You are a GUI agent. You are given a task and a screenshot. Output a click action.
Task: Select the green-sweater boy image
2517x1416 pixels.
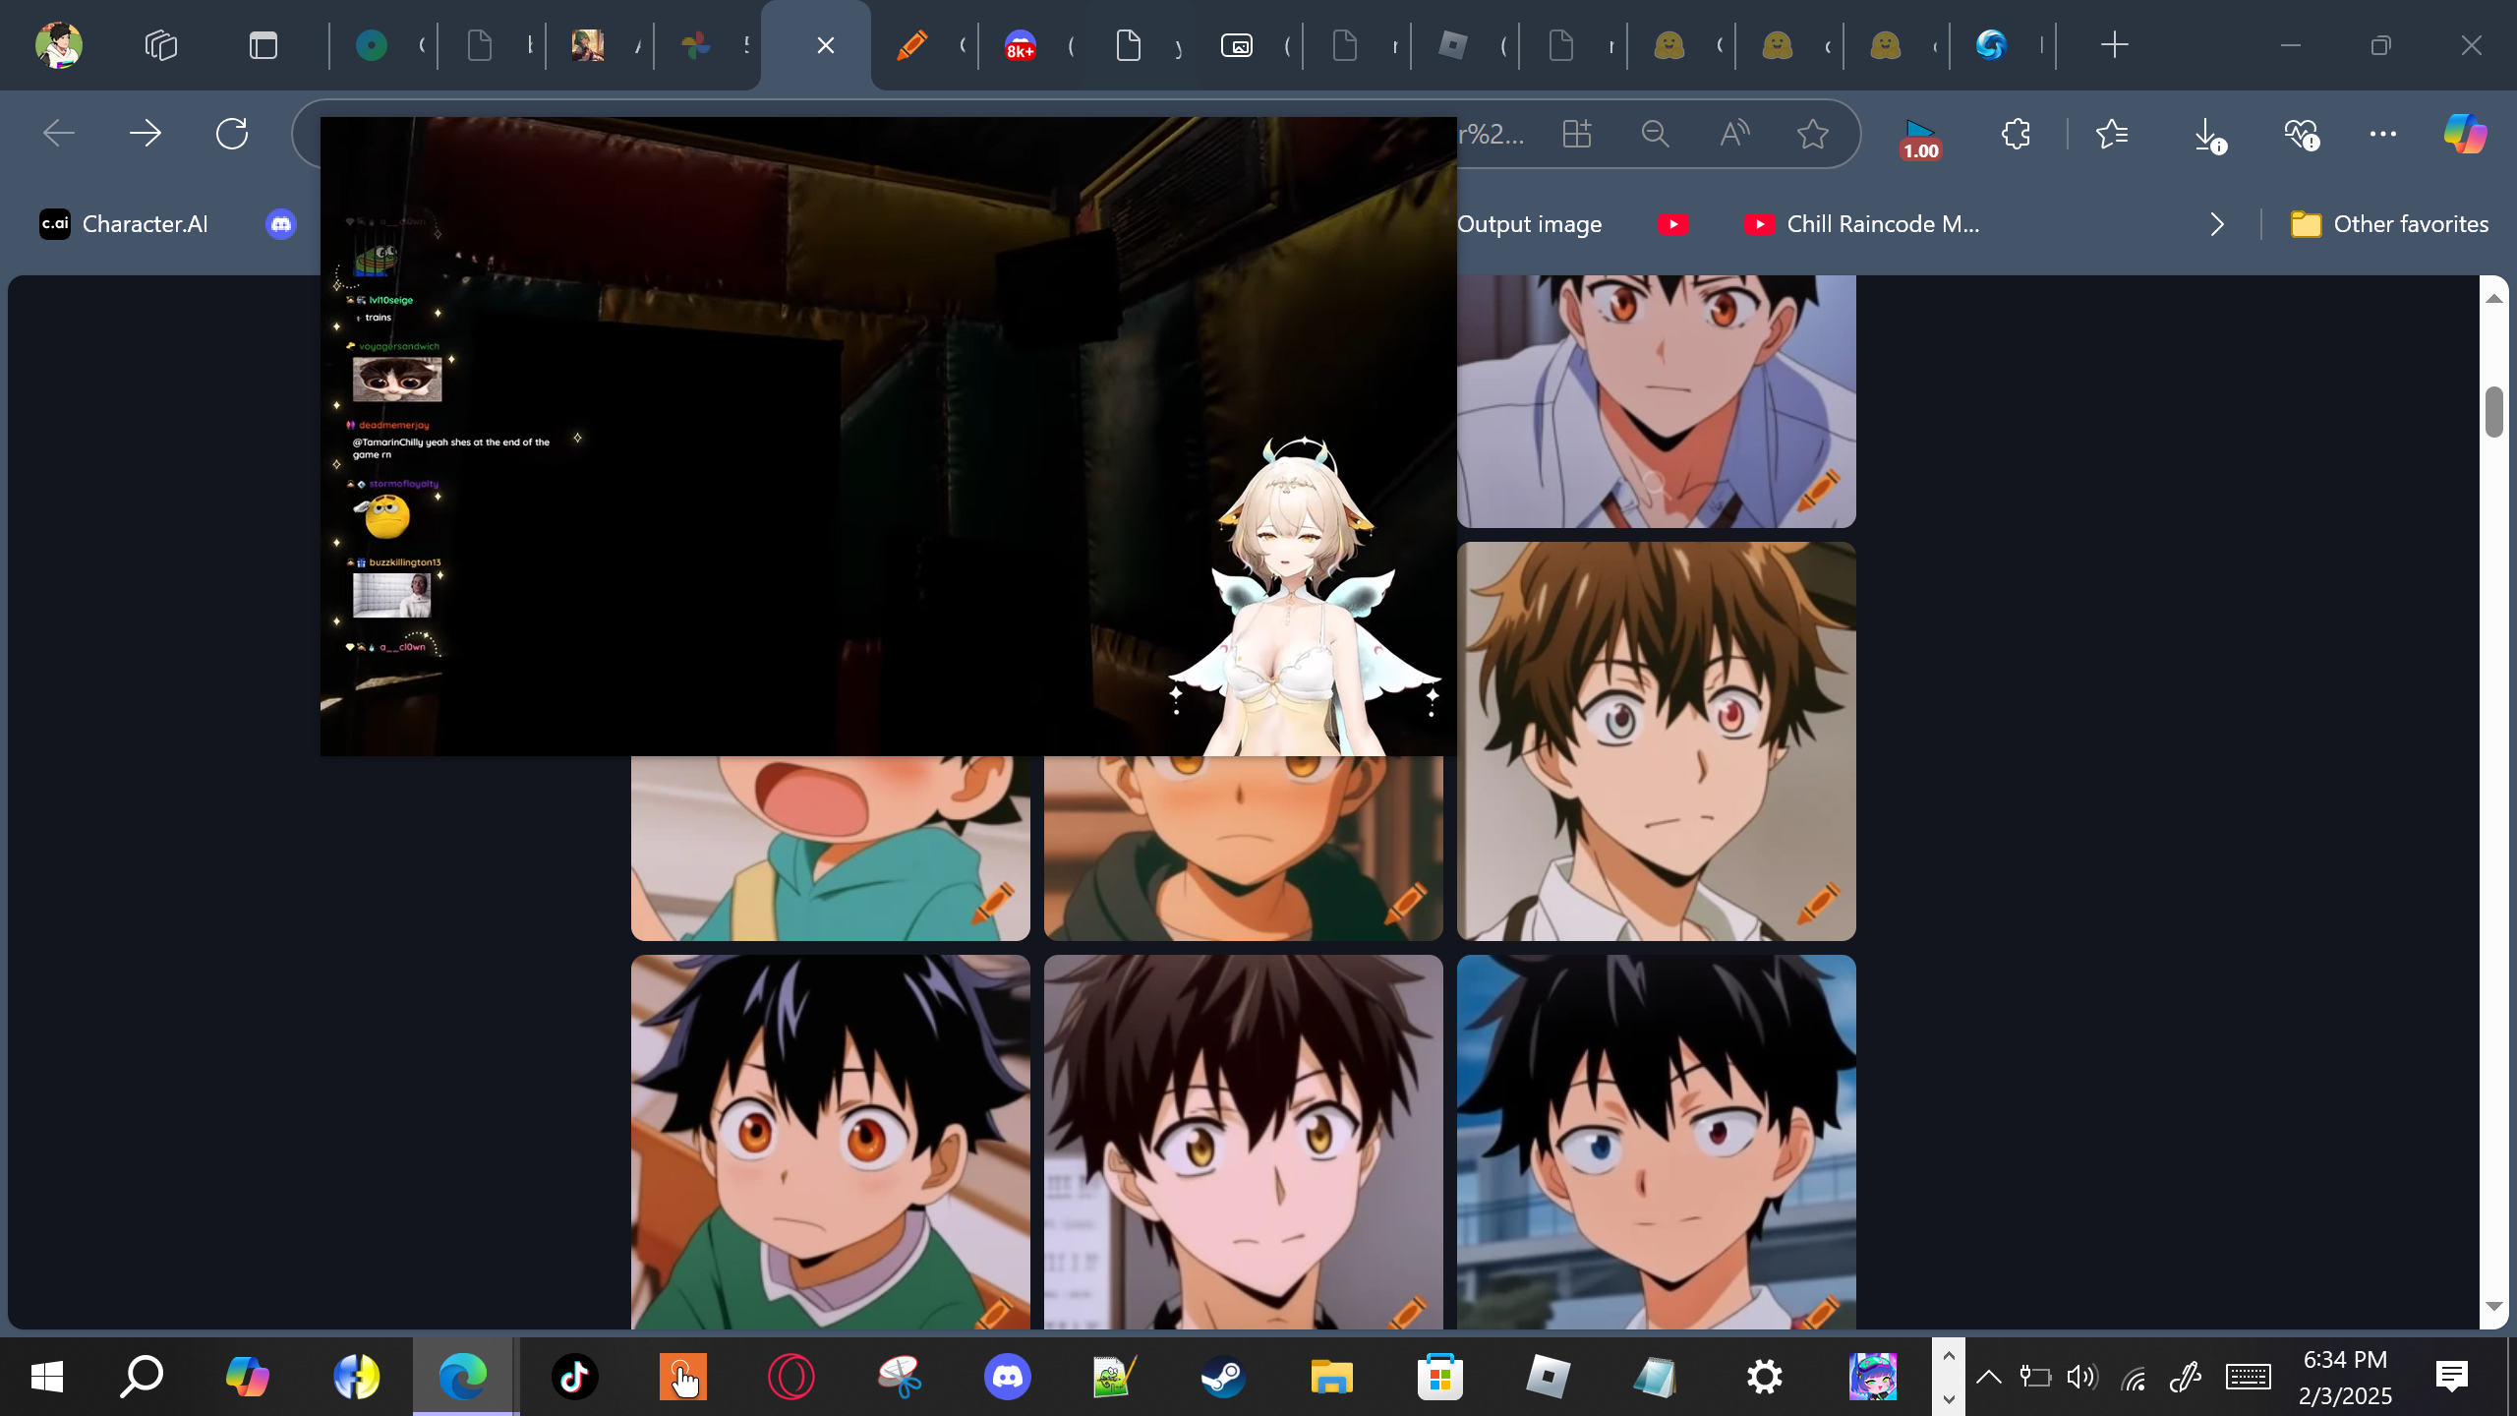(x=831, y=1143)
